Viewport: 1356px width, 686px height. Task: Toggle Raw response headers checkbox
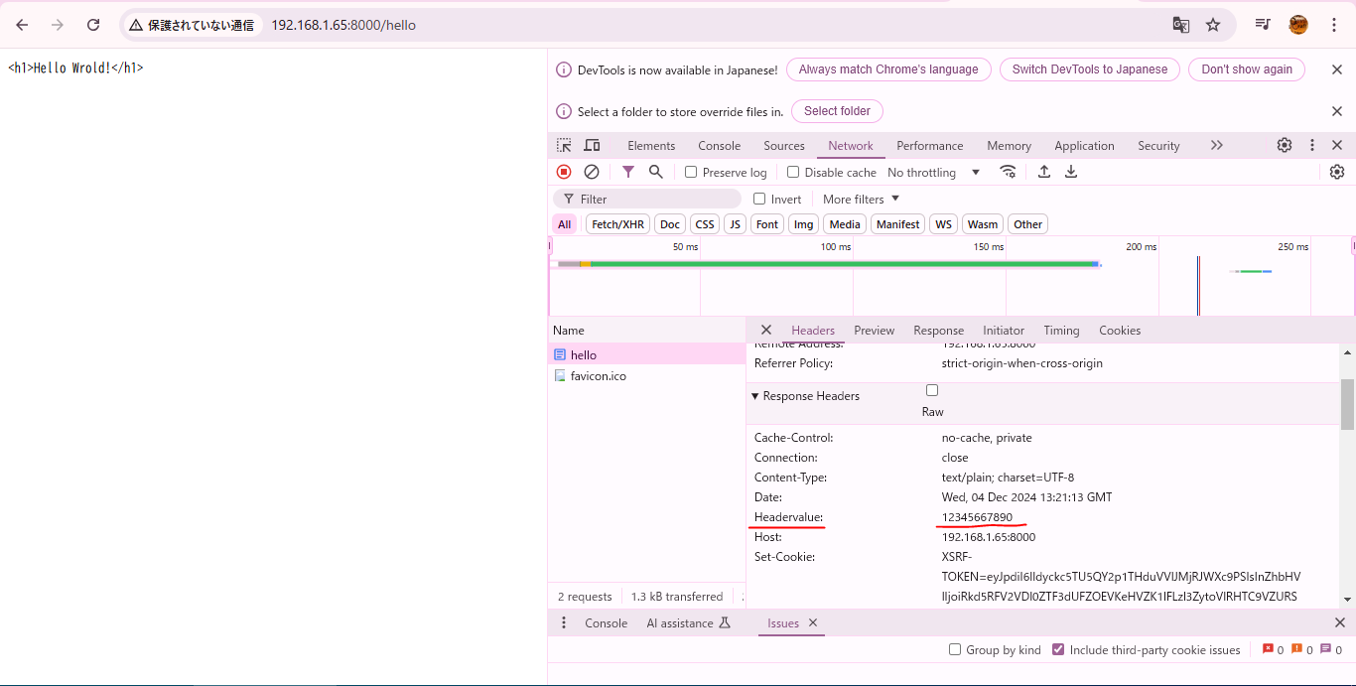pyautogui.click(x=932, y=390)
